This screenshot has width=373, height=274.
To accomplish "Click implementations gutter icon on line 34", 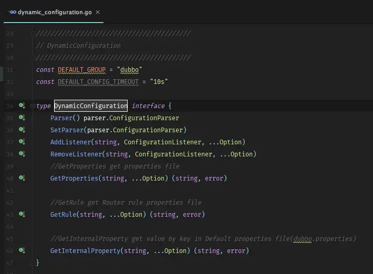I will pos(22,106).
